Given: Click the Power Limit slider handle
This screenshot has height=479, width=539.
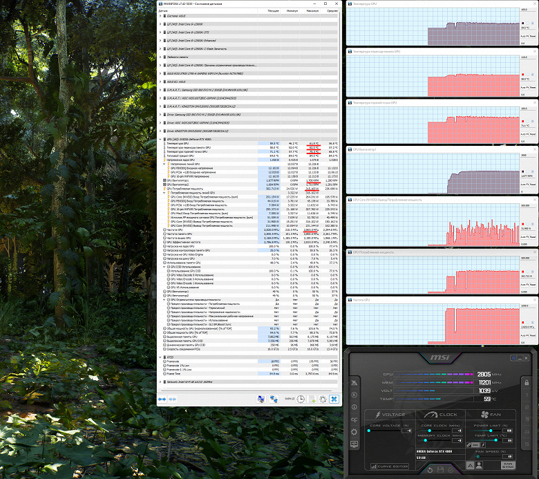Looking at the screenshot, I should (x=491, y=431).
